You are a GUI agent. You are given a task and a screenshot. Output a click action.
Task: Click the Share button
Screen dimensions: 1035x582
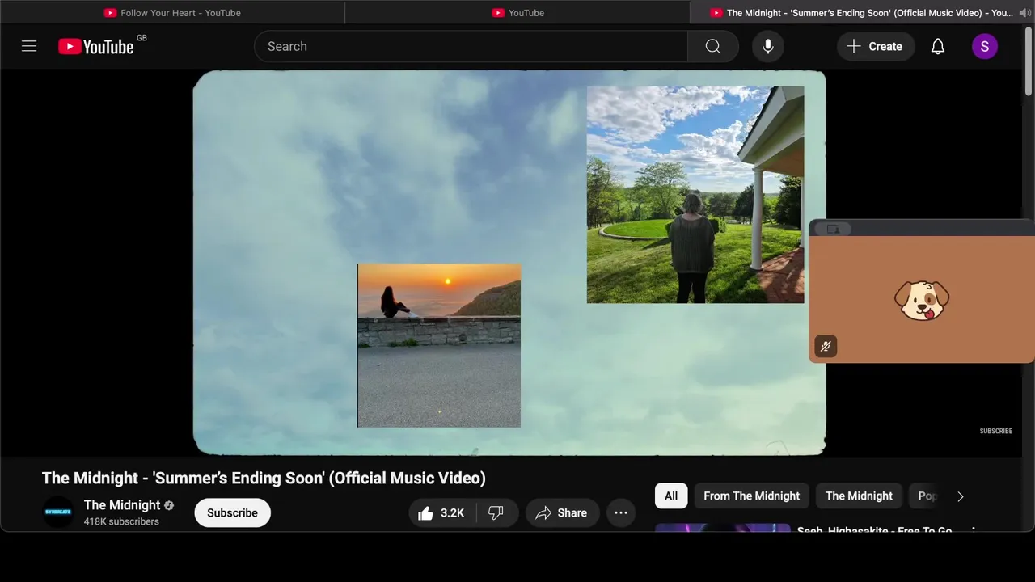(x=562, y=512)
